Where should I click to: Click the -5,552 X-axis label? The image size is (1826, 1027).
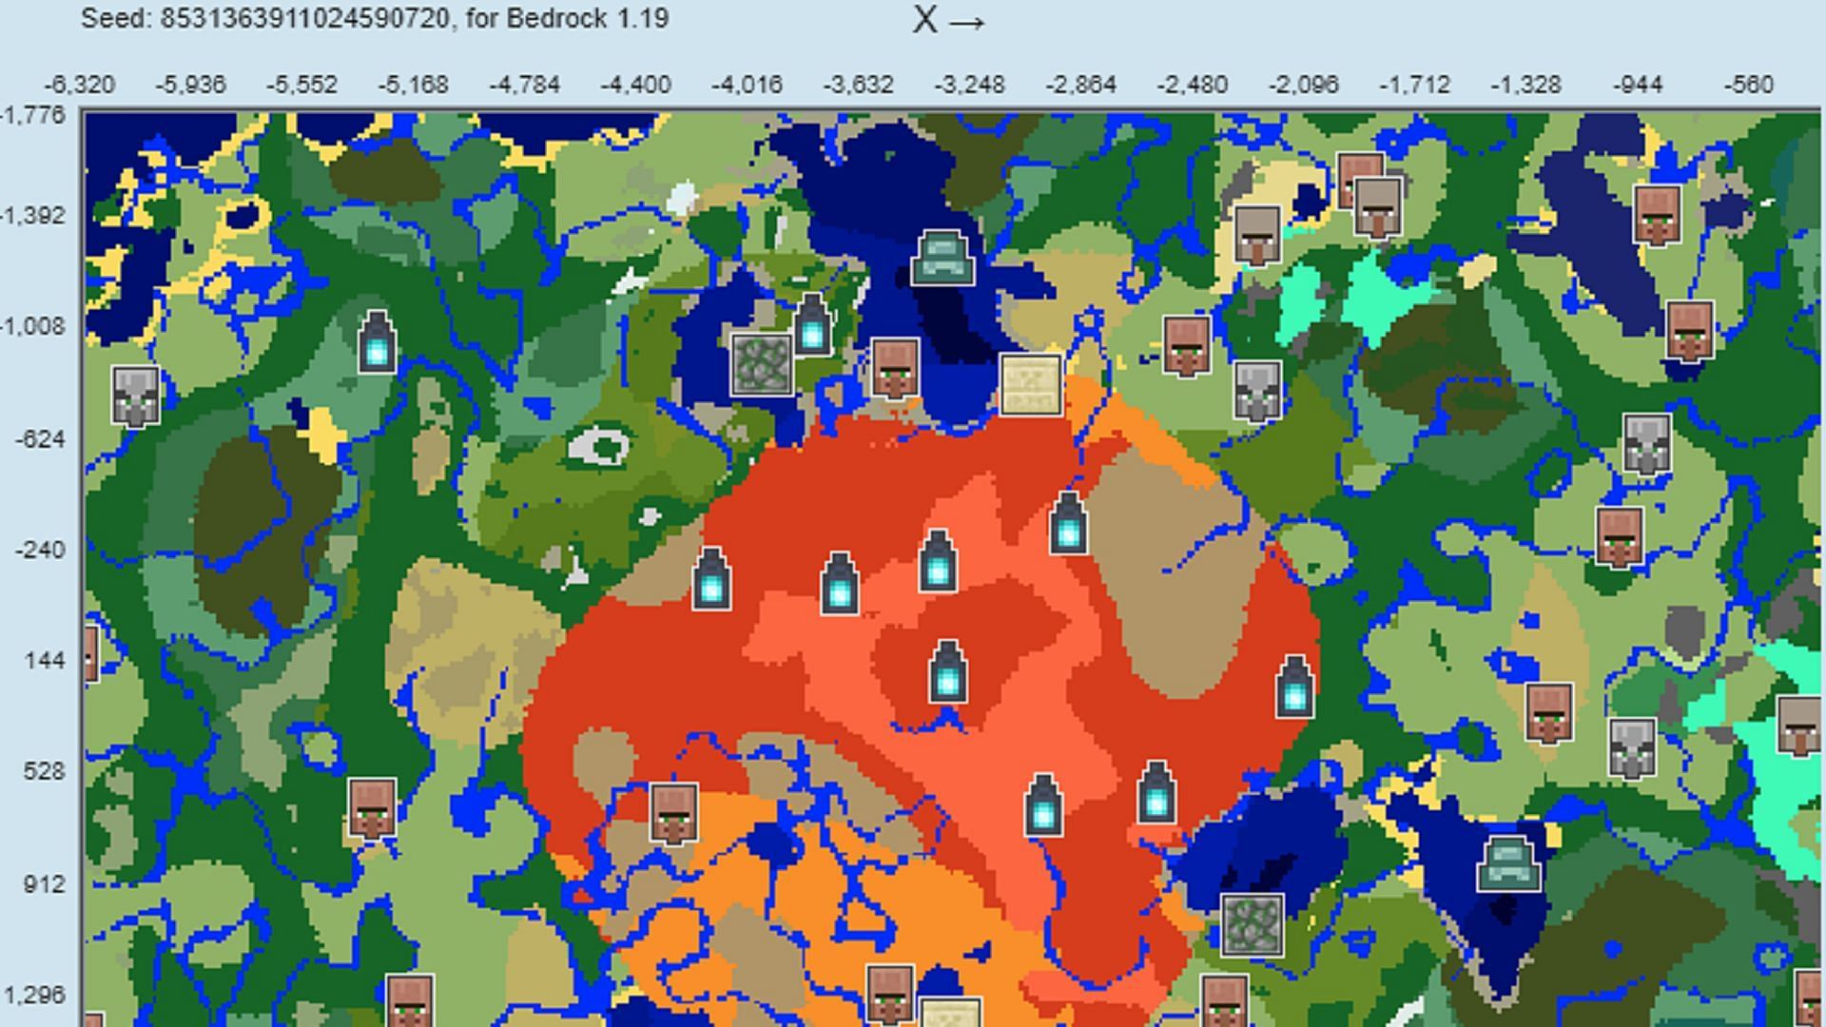point(301,85)
